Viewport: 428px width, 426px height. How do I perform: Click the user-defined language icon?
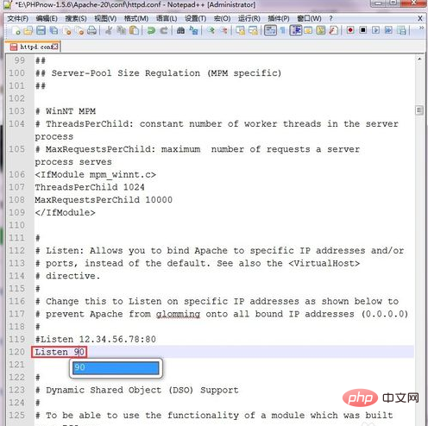(308, 30)
